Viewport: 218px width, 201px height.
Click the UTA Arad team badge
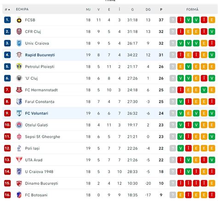pos(19,160)
